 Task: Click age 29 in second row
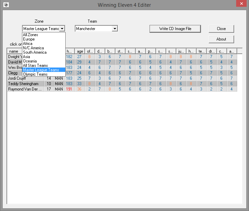click(80, 62)
